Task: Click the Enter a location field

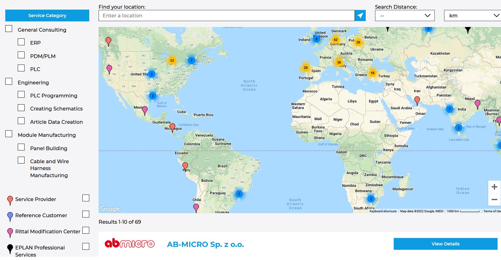Action: 226,16
